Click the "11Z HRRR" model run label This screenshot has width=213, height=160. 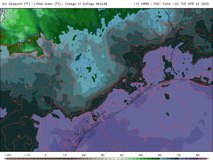point(141,4)
